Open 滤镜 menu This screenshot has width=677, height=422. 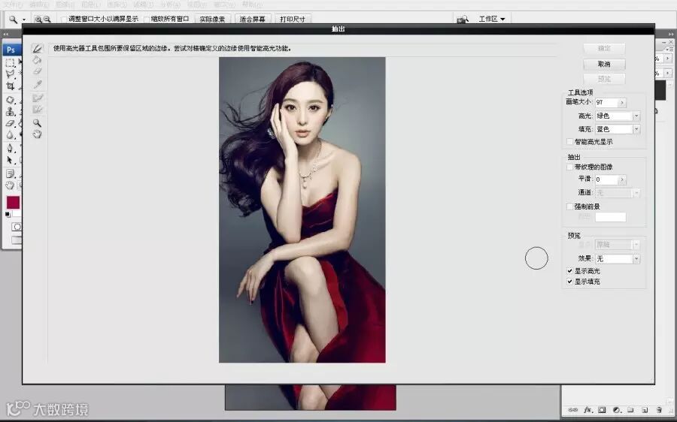pos(143,5)
